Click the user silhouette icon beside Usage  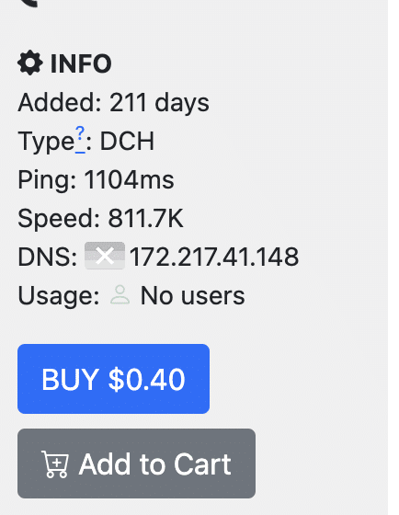pos(120,295)
